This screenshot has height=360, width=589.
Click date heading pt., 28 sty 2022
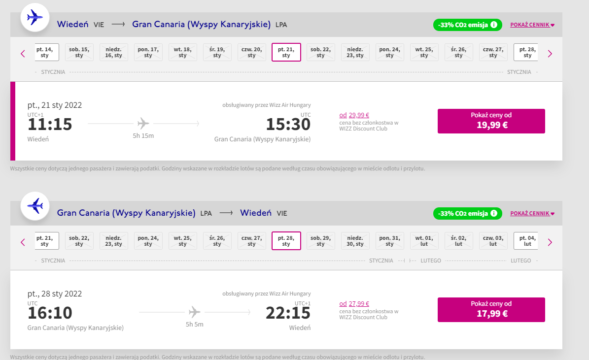pyautogui.click(x=55, y=294)
